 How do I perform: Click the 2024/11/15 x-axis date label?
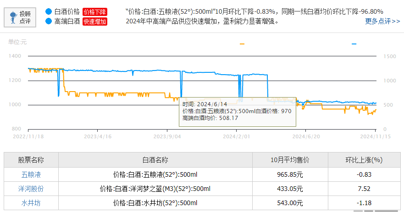click(x=376, y=136)
